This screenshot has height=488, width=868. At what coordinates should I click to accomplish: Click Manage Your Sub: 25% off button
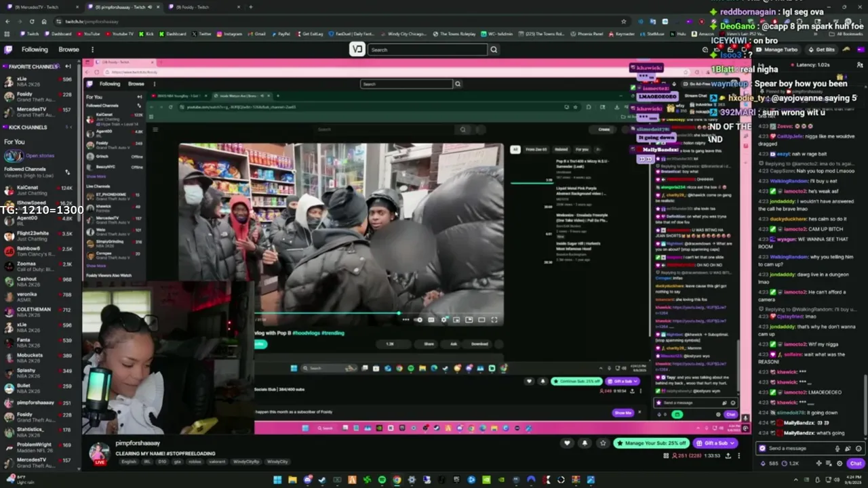(652, 443)
